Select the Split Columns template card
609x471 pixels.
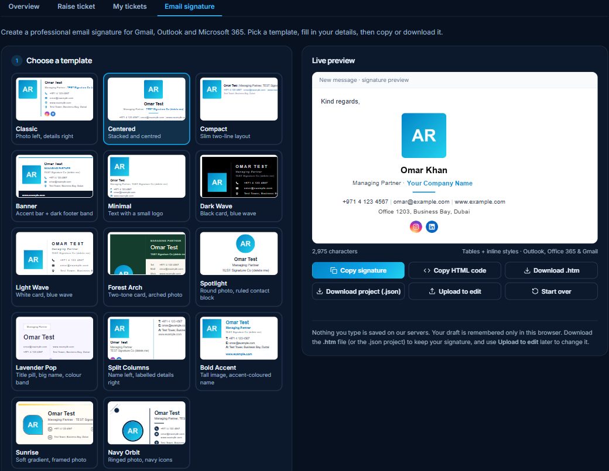[x=146, y=351]
